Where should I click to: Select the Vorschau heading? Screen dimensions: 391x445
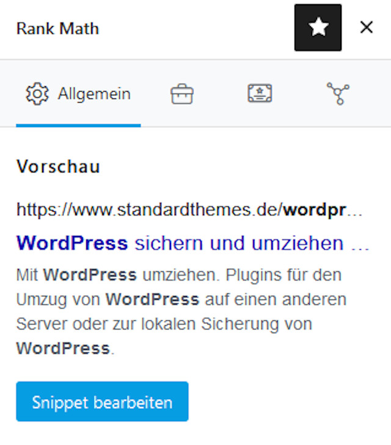click(58, 166)
